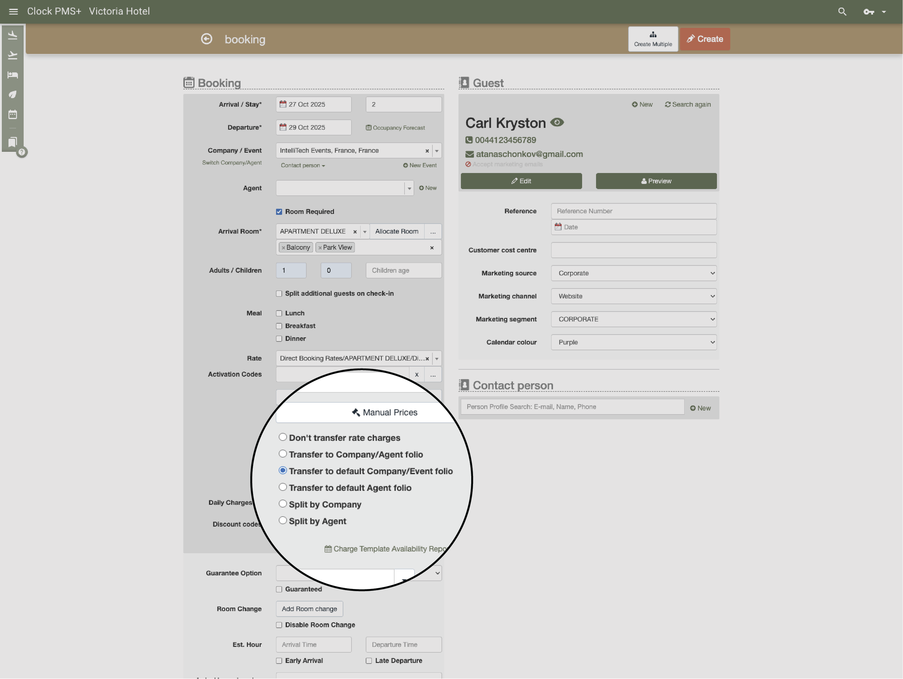Click the back arrow next to booking
This screenshot has height=679, width=903.
point(207,39)
